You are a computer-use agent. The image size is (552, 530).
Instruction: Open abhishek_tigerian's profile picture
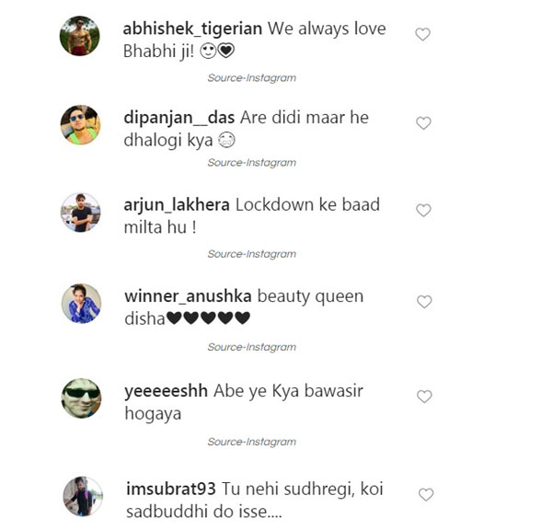pyautogui.click(x=79, y=36)
